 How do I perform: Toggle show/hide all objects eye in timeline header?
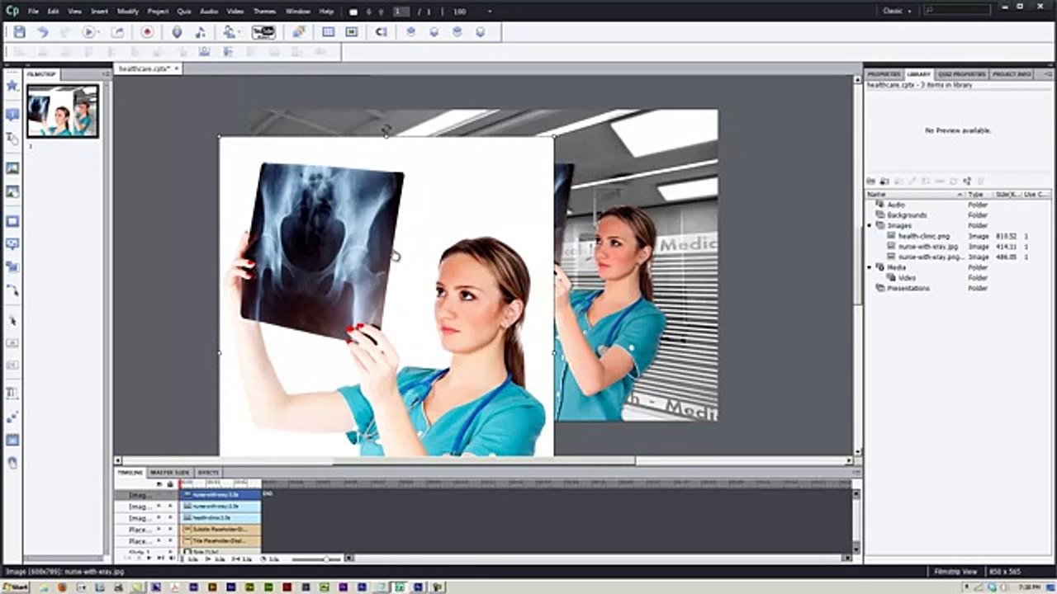[159, 483]
